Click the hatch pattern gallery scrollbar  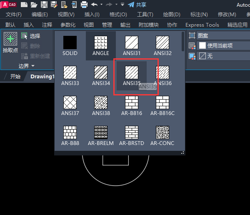[x=182, y=42]
